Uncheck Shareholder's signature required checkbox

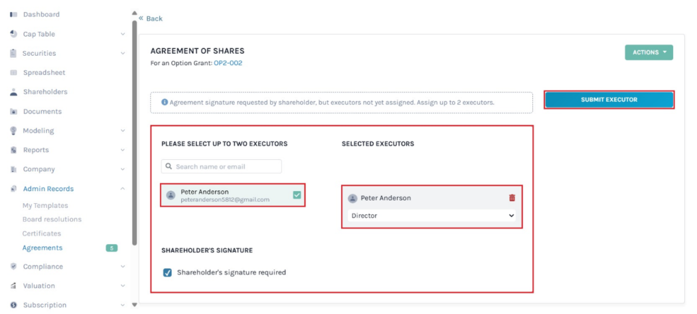tap(167, 273)
